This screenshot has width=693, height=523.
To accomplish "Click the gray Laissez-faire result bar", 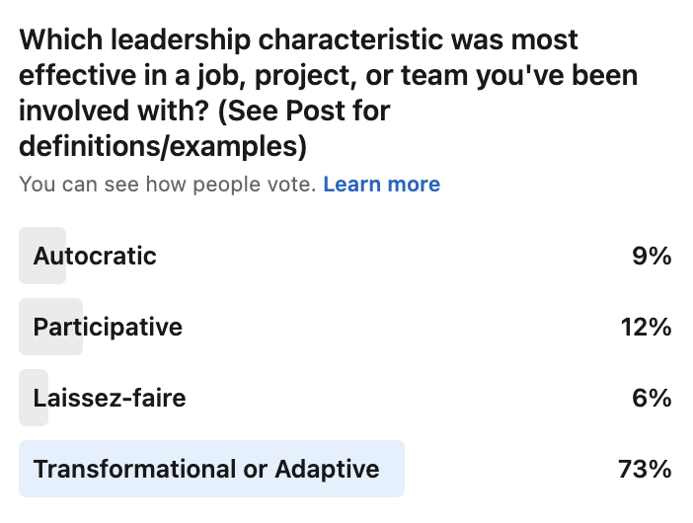I will pos(34,398).
